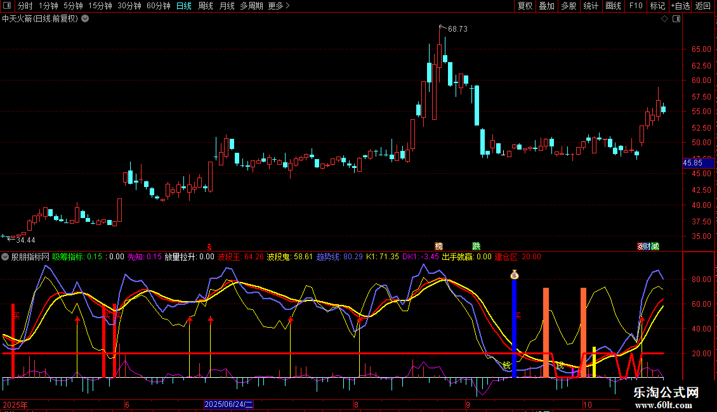Screen dimensions: 717x412
Task: Open the 统计 statistics button
Action: (x=591, y=6)
